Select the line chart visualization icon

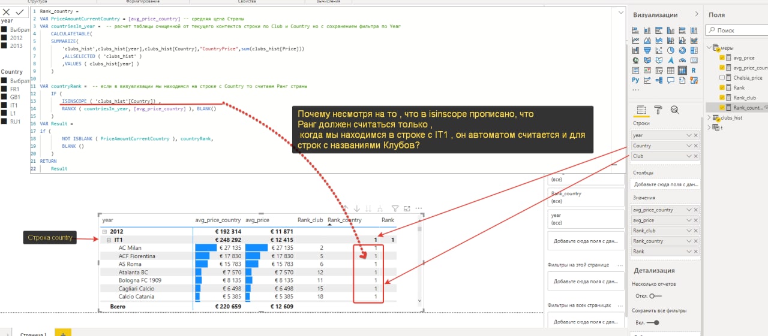pos(636,40)
